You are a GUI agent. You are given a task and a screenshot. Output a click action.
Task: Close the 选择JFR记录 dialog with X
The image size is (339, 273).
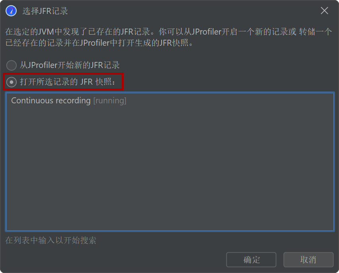click(x=324, y=11)
